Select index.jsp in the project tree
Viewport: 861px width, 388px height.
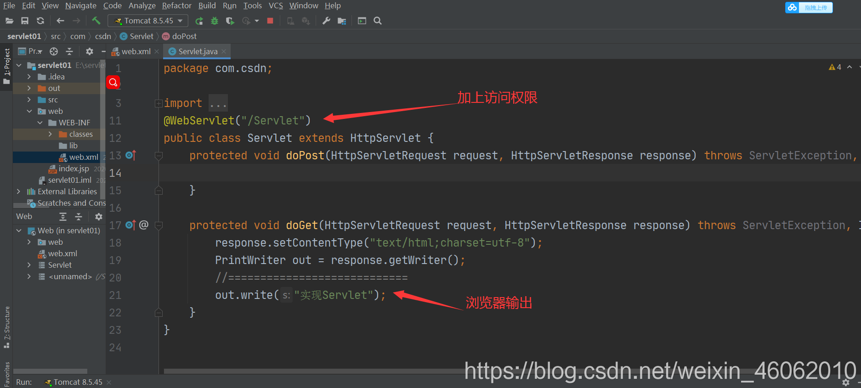68,169
